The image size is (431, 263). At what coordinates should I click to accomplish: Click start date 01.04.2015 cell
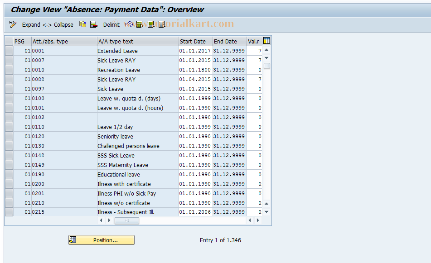[x=195, y=79]
